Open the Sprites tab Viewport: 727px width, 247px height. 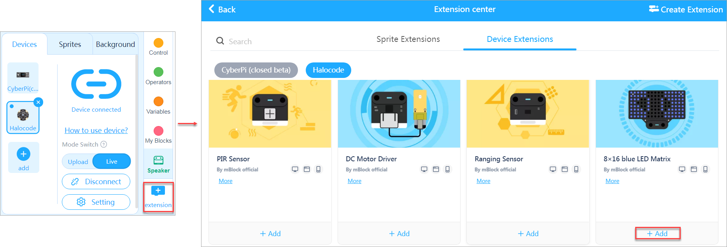pos(70,44)
